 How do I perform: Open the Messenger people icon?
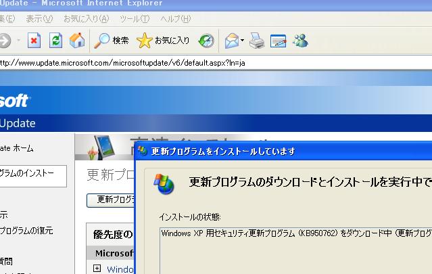click(x=300, y=41)
